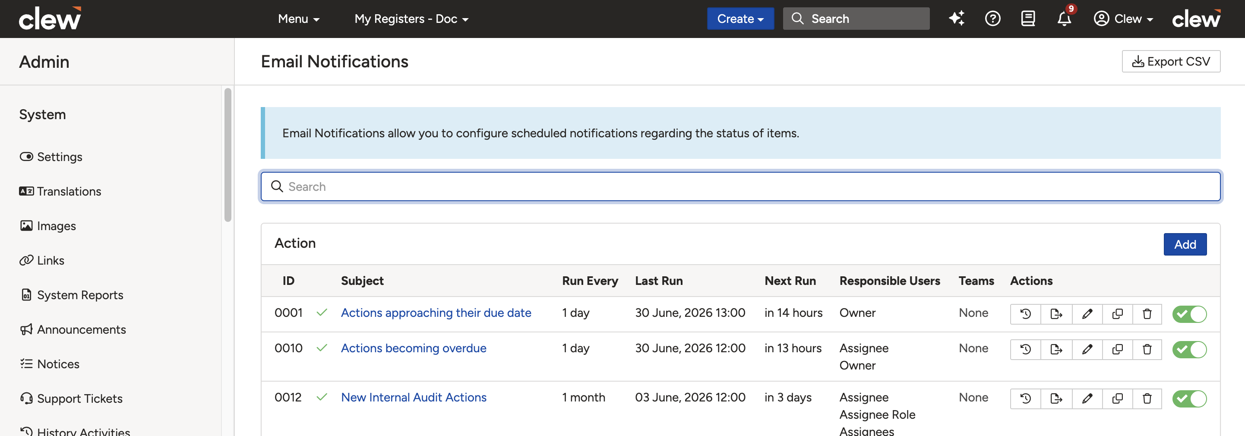The width and height of the screenshot is (1245, 436).
Task: Click the '30 June, 2026 13:00' cell
Action: click(690, 313)
